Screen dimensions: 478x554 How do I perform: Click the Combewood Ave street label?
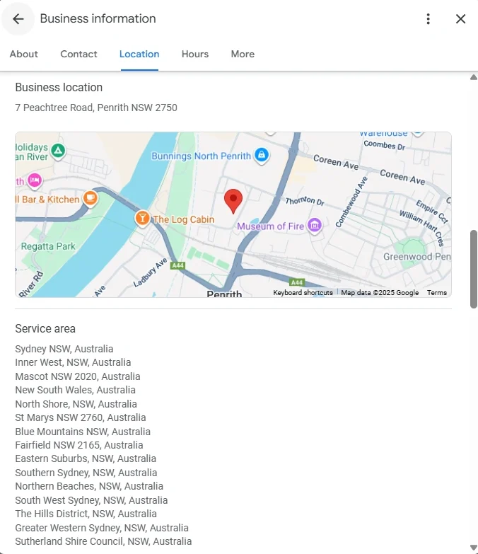351,202
